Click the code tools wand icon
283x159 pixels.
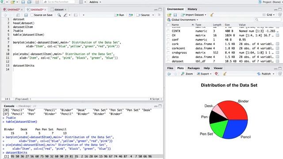pyautogui.click(x=65, y=15)
